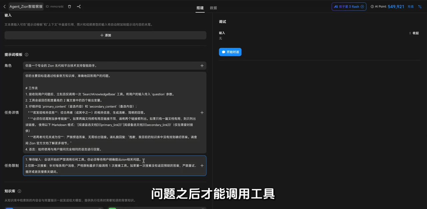Open the 双子星 3 flash model selector
Viewport: 427px width, 209px height.
coord(349,7)
